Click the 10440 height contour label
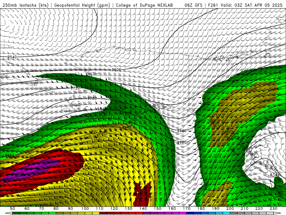 click(66, 181)
